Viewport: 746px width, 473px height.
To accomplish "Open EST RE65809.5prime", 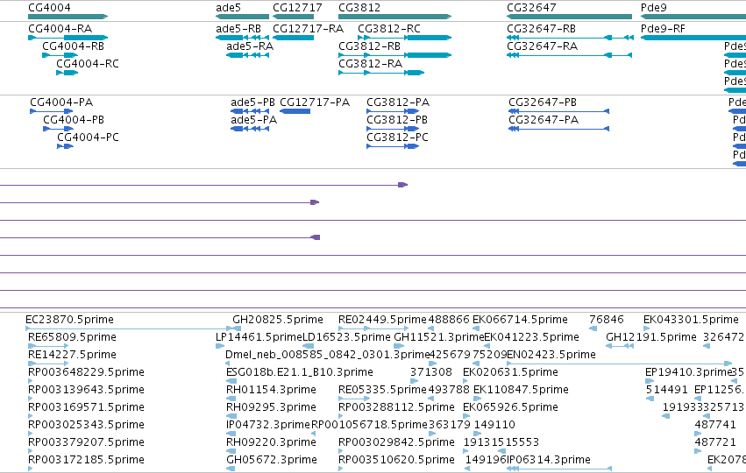I will tap(72, 337).
